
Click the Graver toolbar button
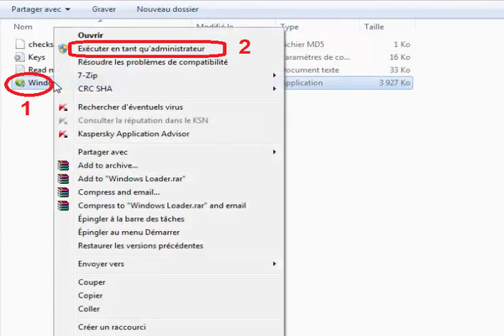click(103, 9)
